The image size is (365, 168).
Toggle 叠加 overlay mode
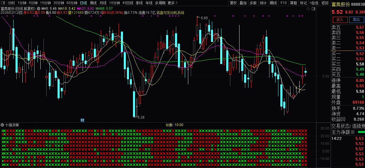pos(243,3)
